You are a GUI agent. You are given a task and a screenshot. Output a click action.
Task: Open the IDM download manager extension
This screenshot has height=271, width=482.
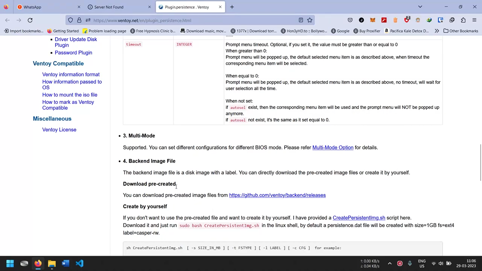click(x=429, y=20)
